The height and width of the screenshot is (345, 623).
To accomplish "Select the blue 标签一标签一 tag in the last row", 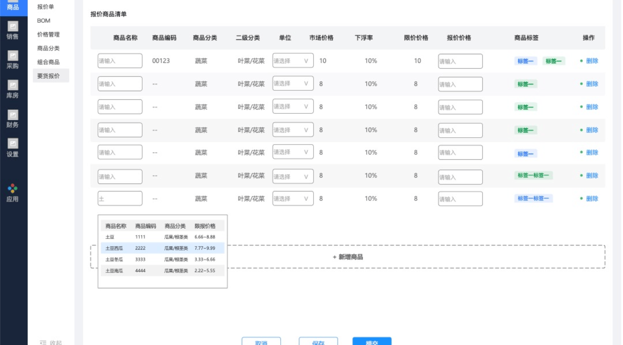I will pyautogui.click(x=533, y=198).
